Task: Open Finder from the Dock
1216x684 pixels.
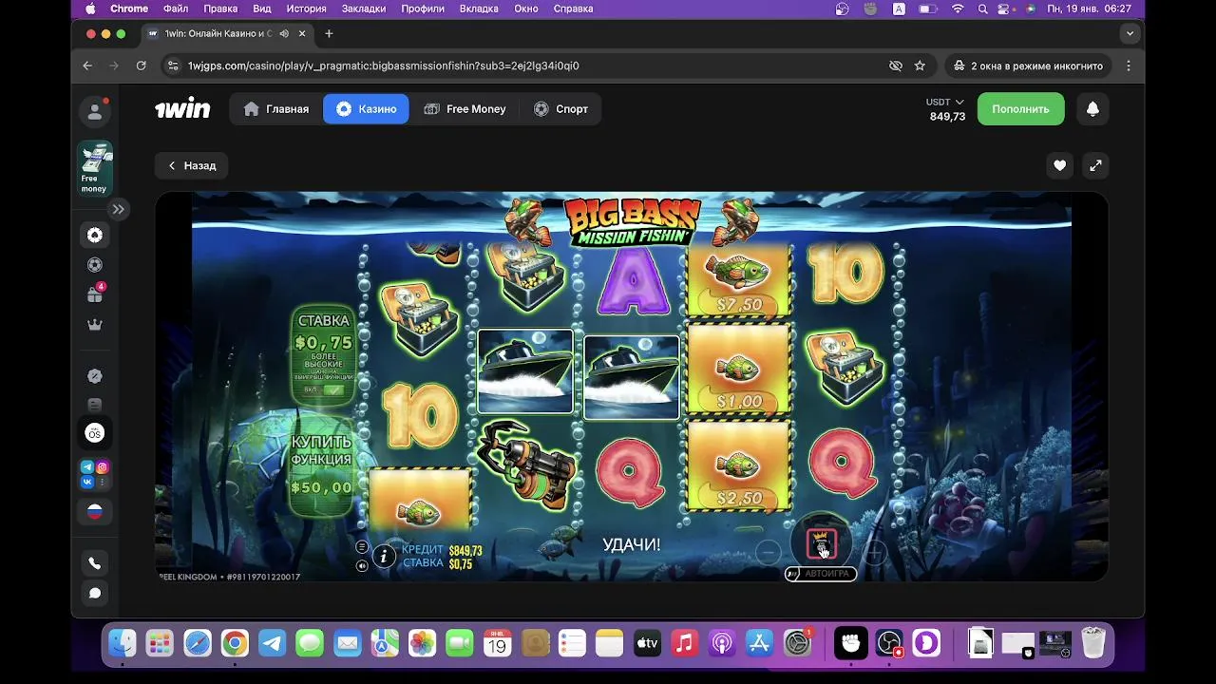Action: click(122, 643)
